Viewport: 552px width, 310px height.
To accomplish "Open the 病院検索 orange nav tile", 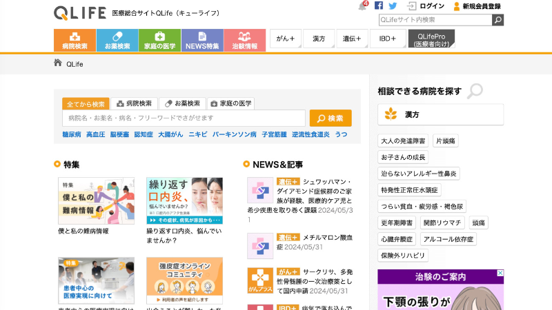I will (75, 41).
